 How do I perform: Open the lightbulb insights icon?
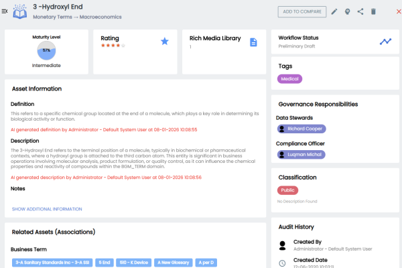[x=348, y=11]
